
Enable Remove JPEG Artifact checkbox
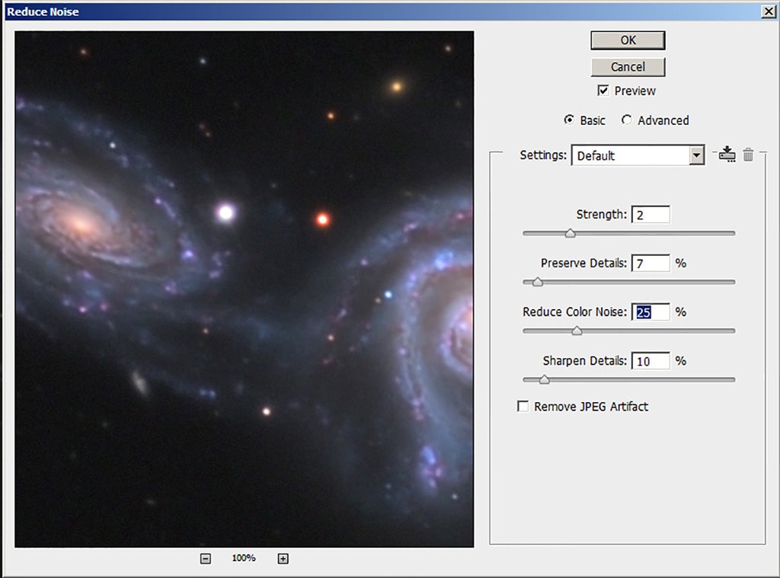click(523, 407)
